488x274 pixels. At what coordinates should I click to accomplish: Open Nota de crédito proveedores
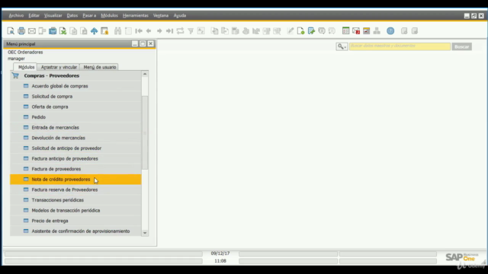[75, 180]
